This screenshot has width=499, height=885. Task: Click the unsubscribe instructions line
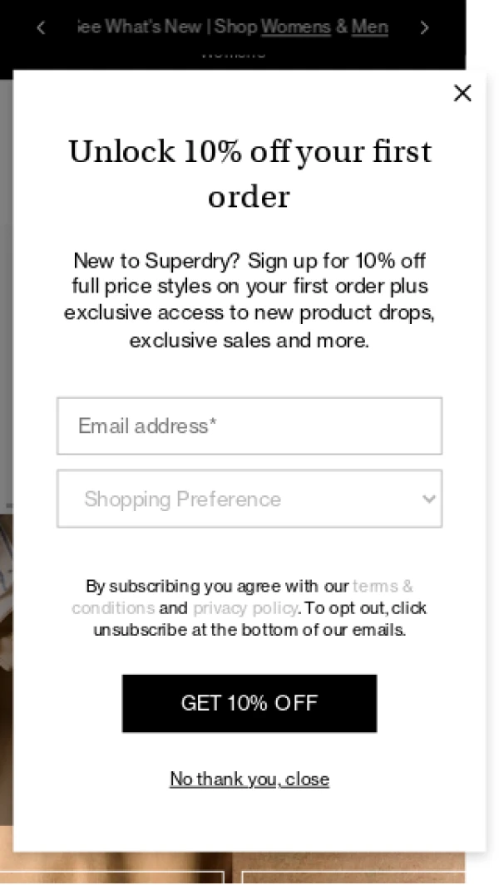tap(249, 630)
